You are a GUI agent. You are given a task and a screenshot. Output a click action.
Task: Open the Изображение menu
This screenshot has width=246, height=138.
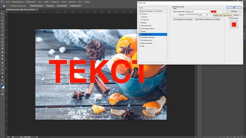tap(31, 2)
